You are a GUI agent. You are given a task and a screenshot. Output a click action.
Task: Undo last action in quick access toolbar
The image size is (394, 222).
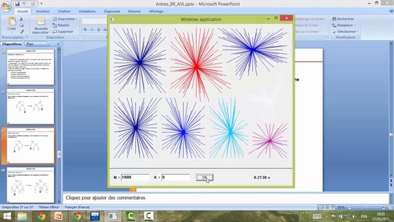point(24,4)
